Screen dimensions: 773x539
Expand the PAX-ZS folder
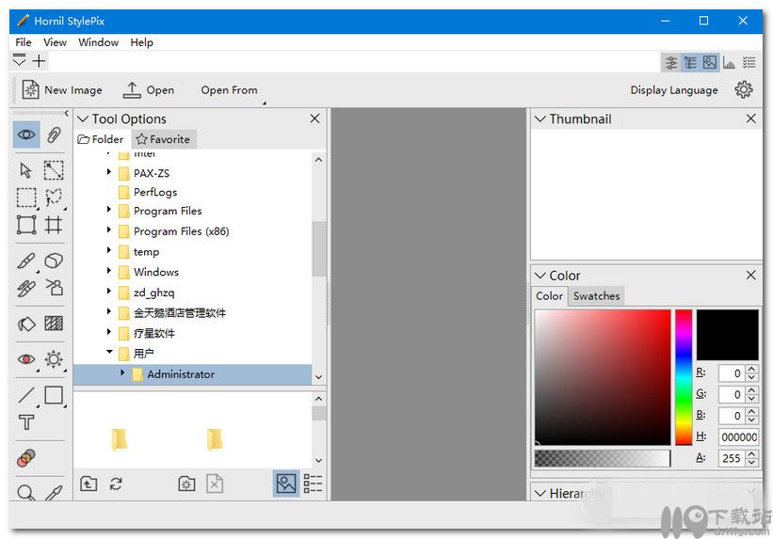pyautogui.click(x=109, y=172)
